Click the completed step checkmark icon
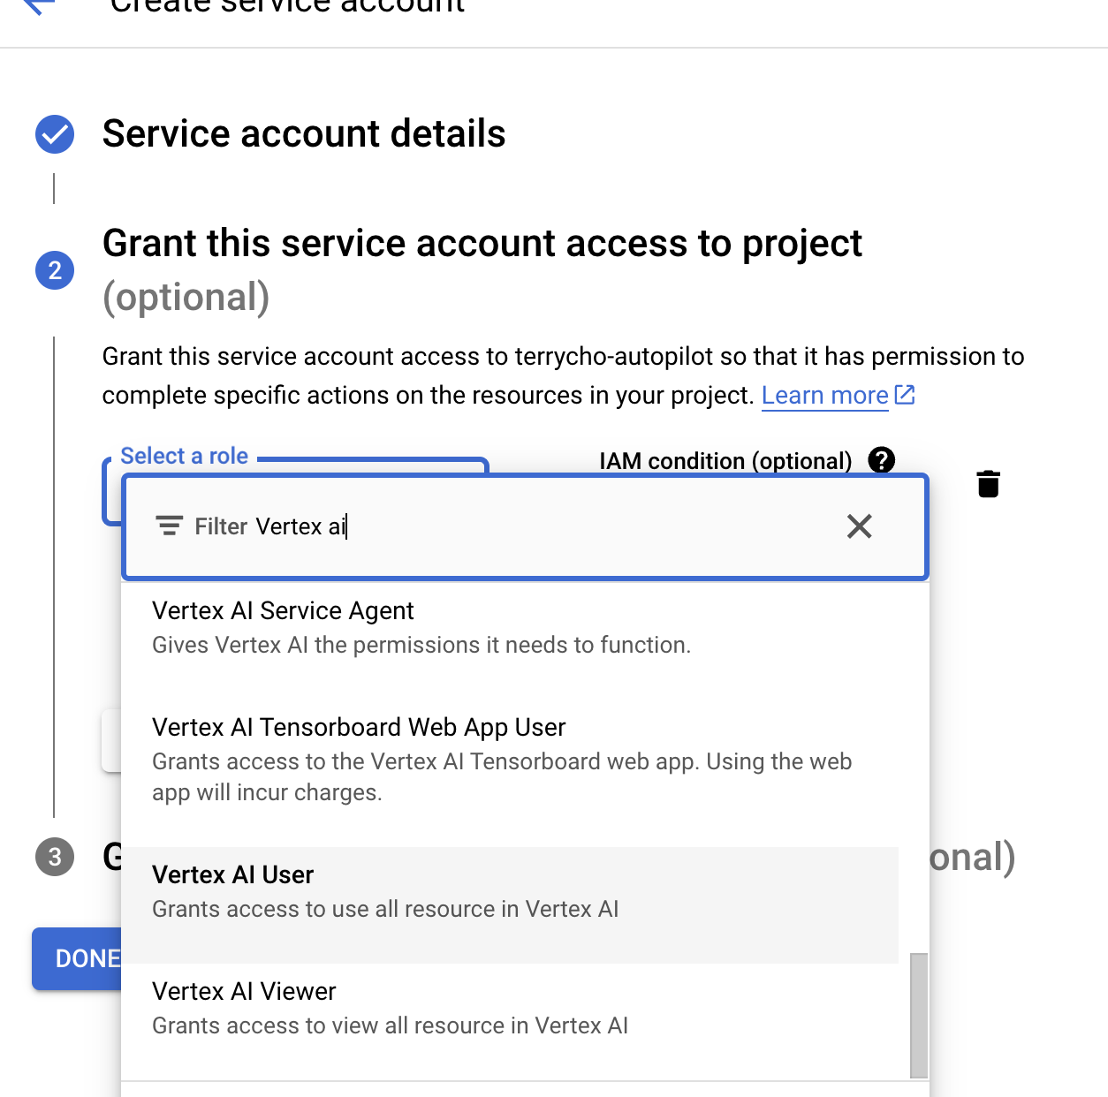The height and width of the screenshot is (1097, 1108). pos(55,134)
